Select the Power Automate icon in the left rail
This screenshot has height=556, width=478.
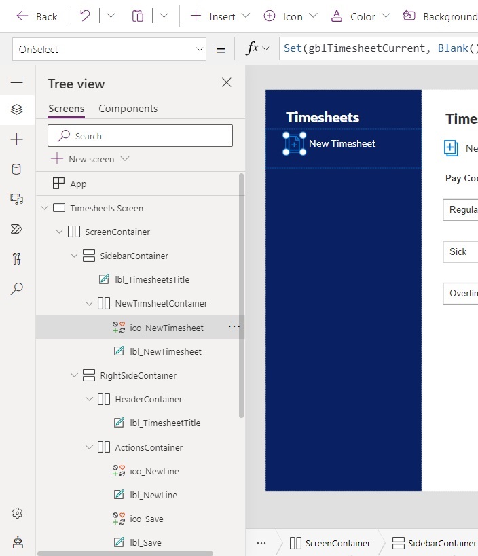coord(17,229)
